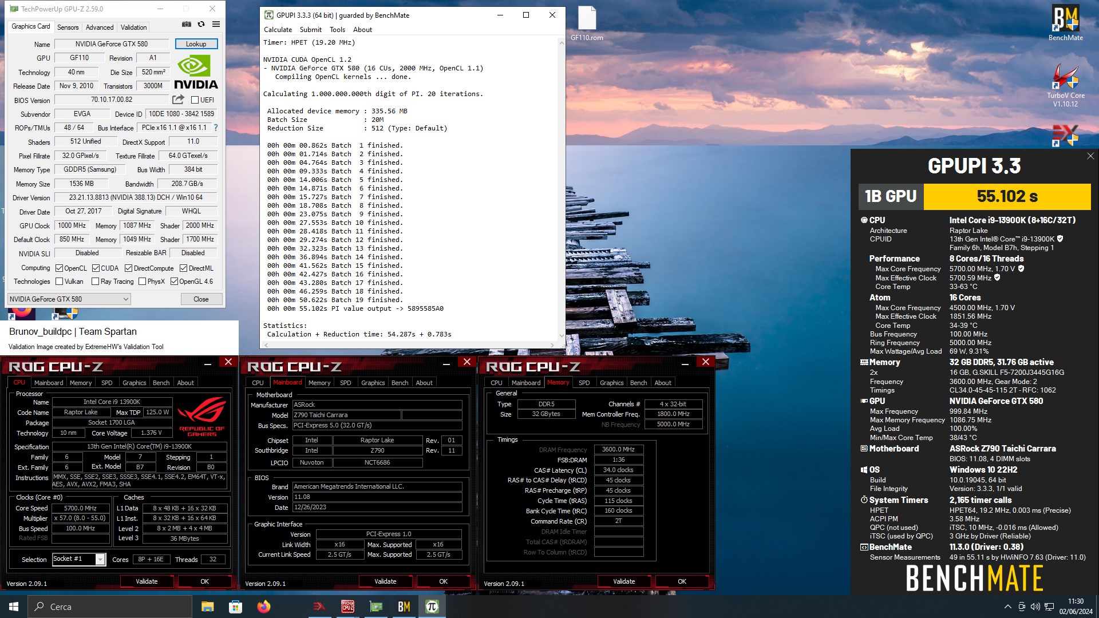1099x618 pixels.
Task: Open Microsoft Store from taskbar
Action: click(235, 607)
